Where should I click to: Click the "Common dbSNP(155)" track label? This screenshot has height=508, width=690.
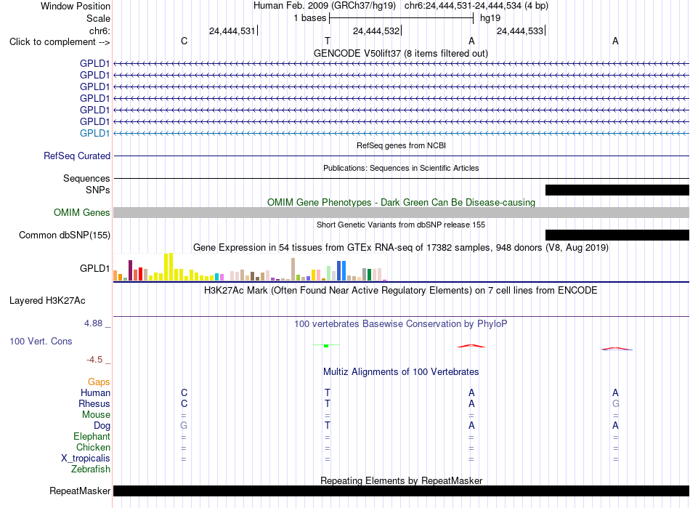[x=64, y=235]
